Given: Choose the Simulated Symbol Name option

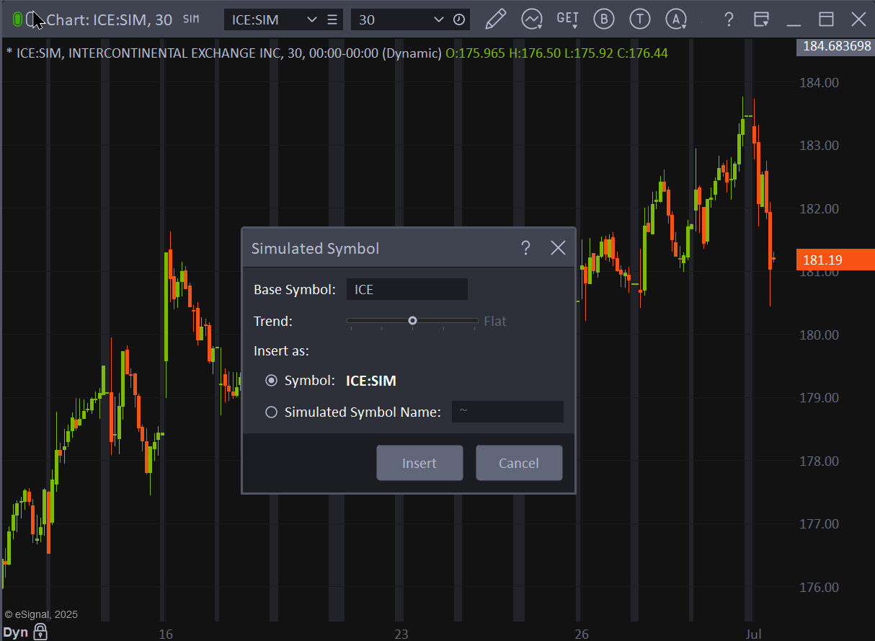Looking at the screenshot, I should (x=271, y=412).
